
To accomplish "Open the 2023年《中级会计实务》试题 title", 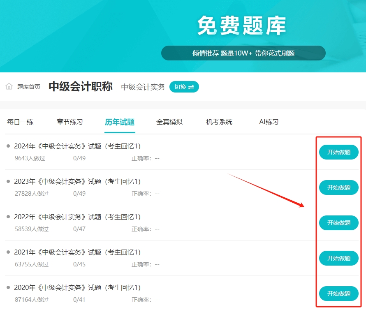I will pos(77,182).
